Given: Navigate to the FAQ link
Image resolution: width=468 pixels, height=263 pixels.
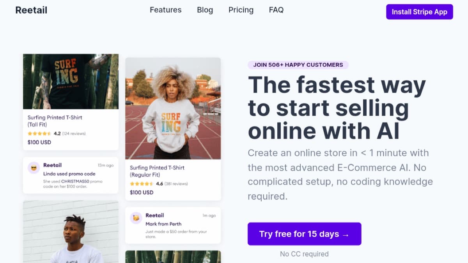Looking at the screenshot, I should point(276,10).
